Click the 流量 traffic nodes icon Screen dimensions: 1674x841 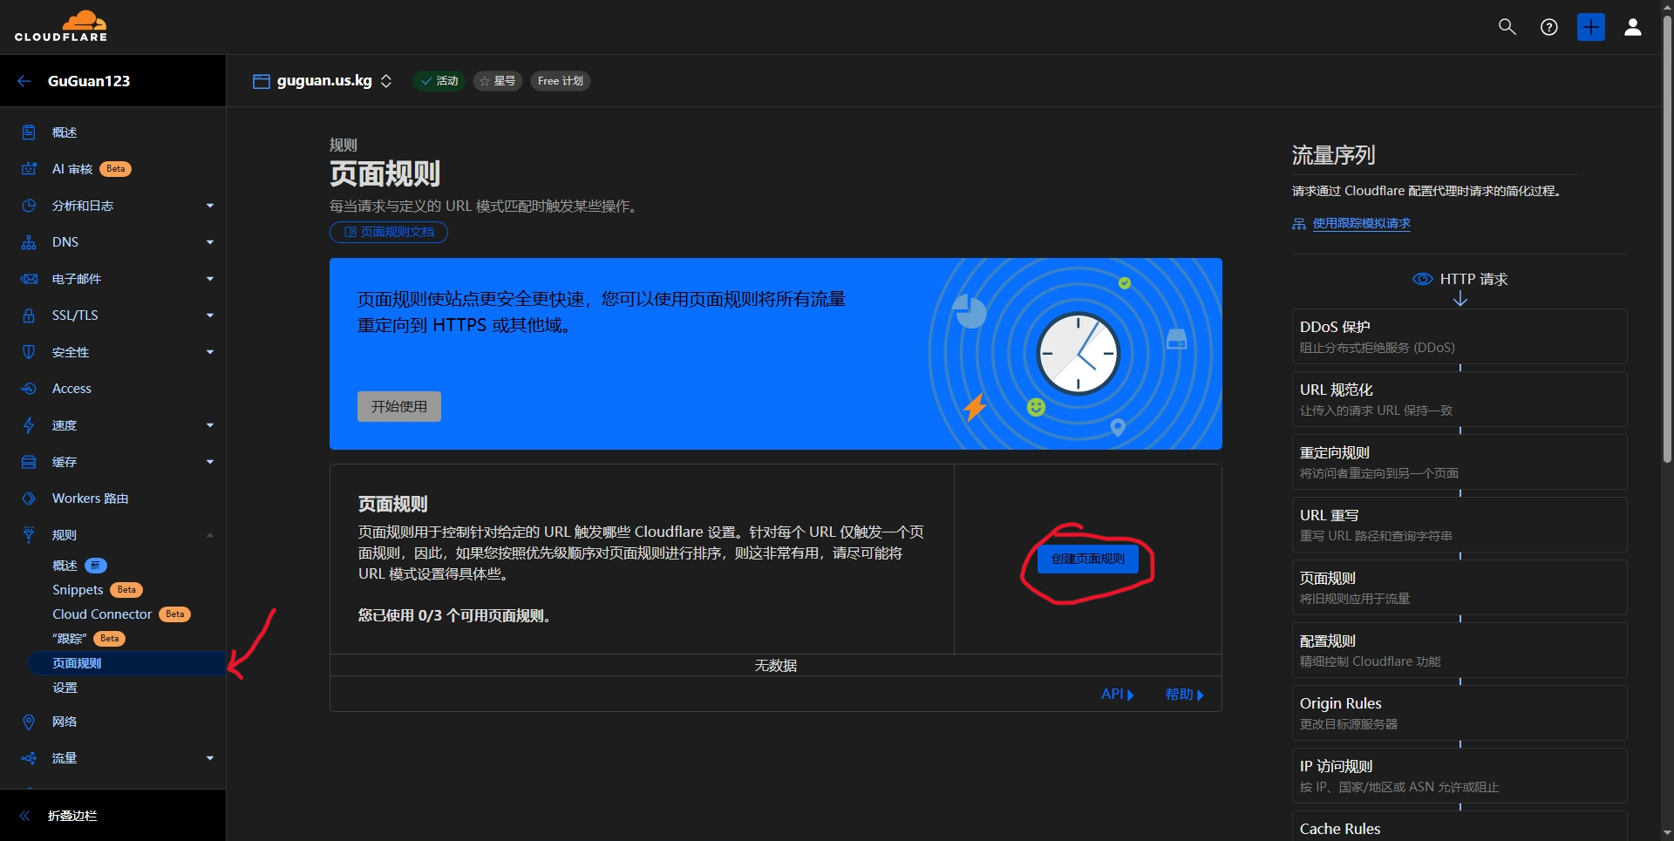point(29,758)
